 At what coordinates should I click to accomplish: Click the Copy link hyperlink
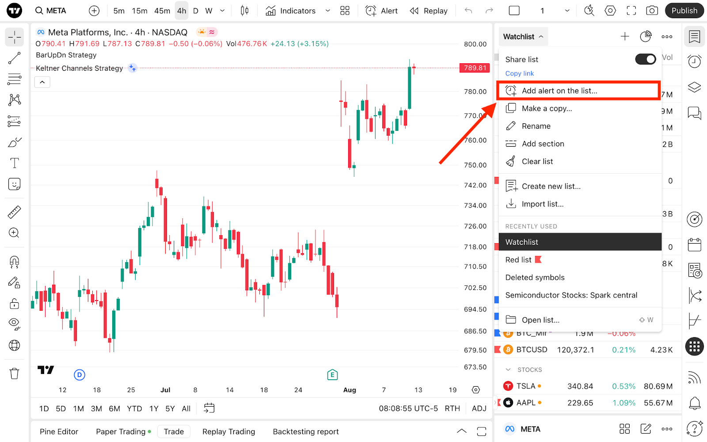coord(520,73)
